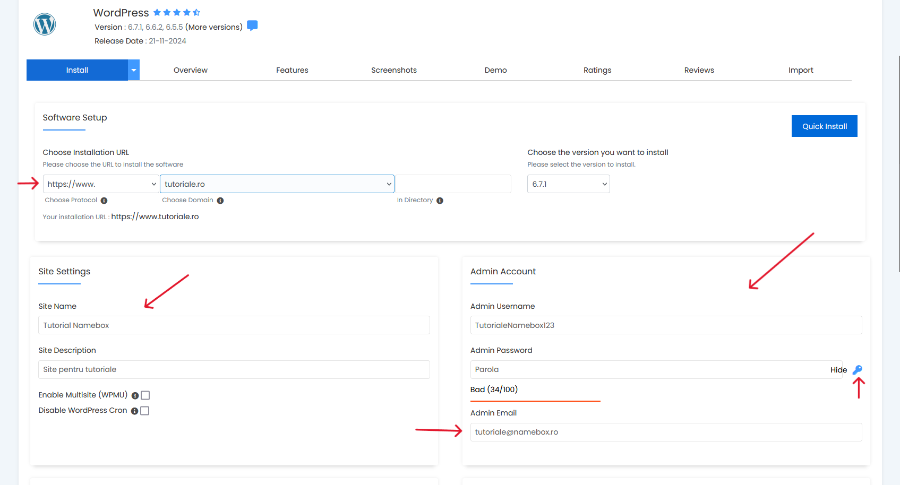The image size is (900, 485).
Task: Open the Demo tab
Action: tap(496, 70)
